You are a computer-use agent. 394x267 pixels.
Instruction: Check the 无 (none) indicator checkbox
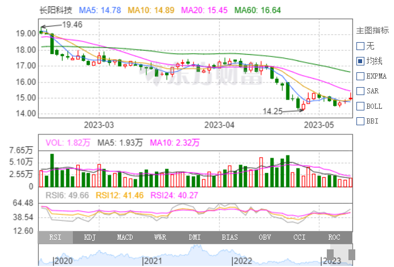[360, 46]
